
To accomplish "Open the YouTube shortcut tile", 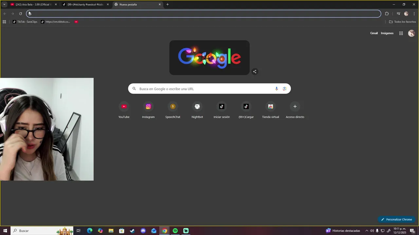I will coord(124,110).
